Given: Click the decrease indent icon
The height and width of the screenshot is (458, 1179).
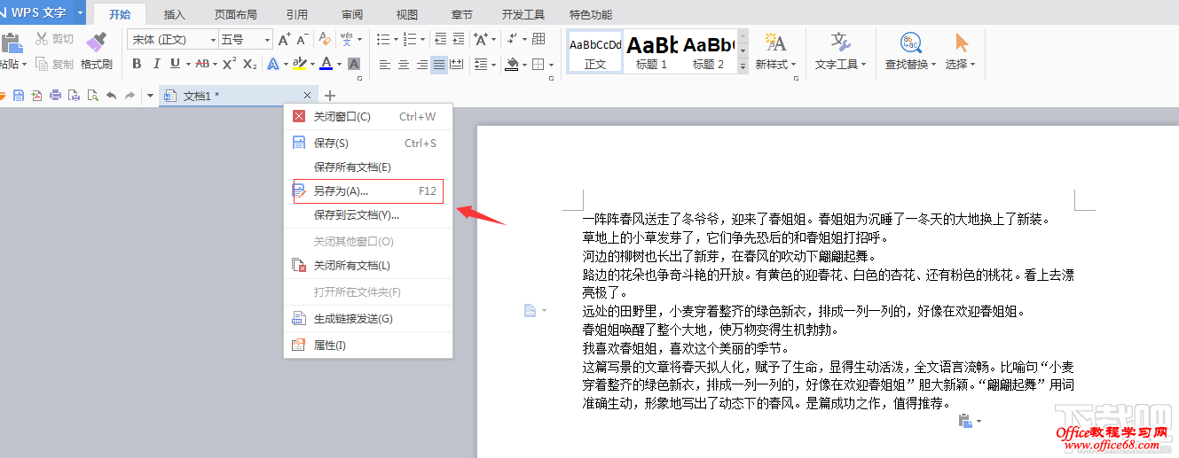Looking at the screenshot, I should point(440,39).
